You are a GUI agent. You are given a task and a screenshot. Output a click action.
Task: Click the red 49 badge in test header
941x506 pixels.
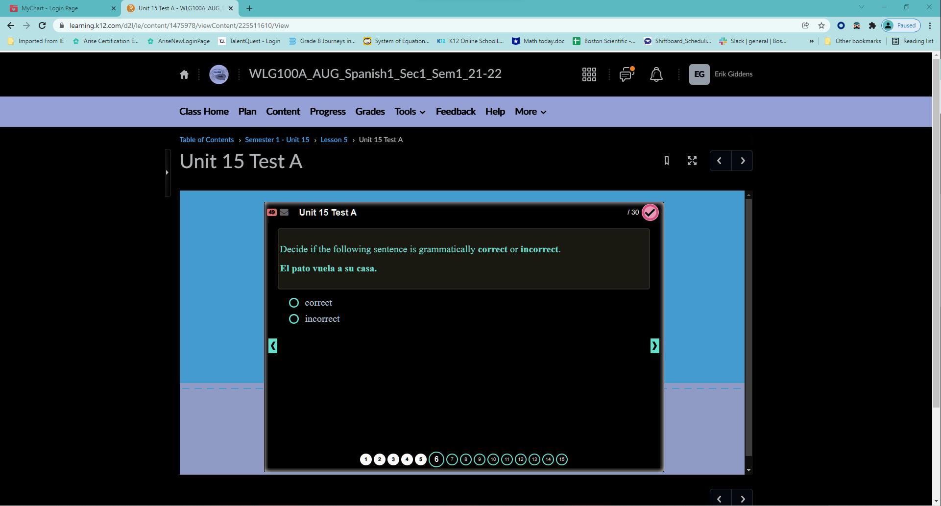click(272, 213)
